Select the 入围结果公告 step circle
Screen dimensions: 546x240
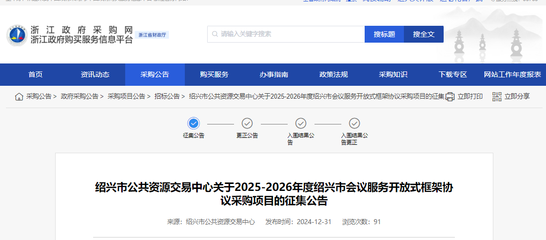[301, 123]
